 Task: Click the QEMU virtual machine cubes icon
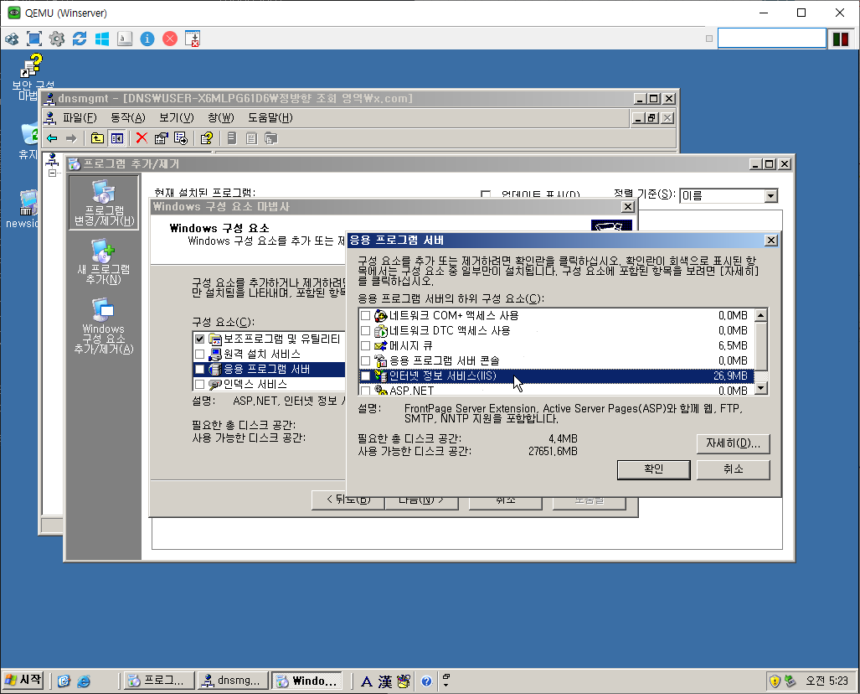12,39
